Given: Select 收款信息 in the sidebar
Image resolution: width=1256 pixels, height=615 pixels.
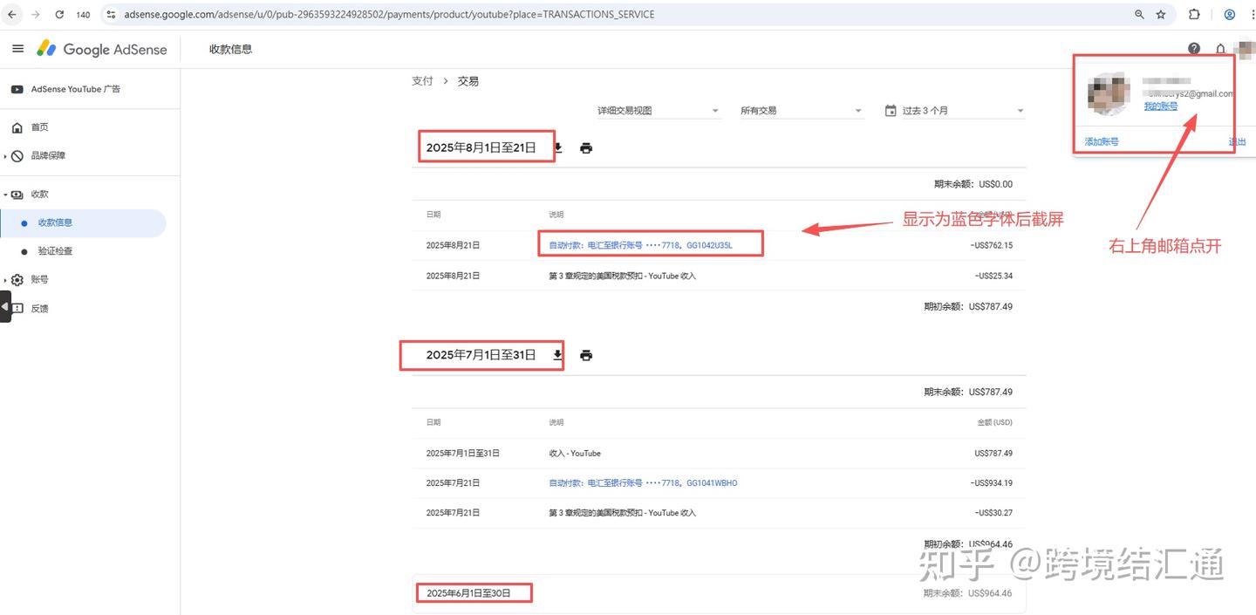Looking at the screenshot, I should click(x=56, y=222).
